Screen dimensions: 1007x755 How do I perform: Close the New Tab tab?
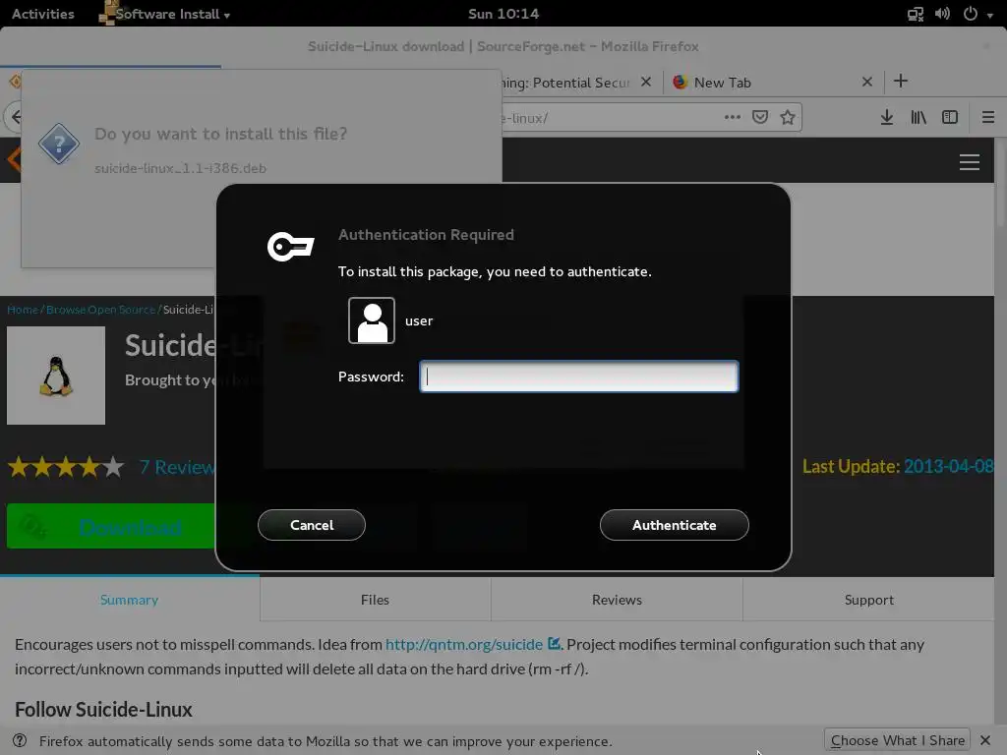tap(867, 82)
